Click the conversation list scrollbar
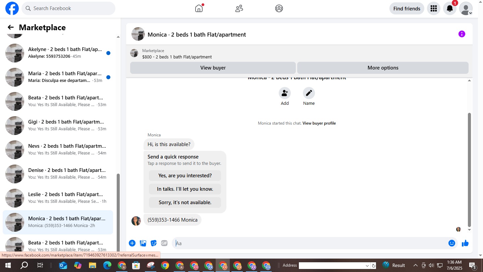Viewport: 483px width, 272px height. [x=118, y=212]
